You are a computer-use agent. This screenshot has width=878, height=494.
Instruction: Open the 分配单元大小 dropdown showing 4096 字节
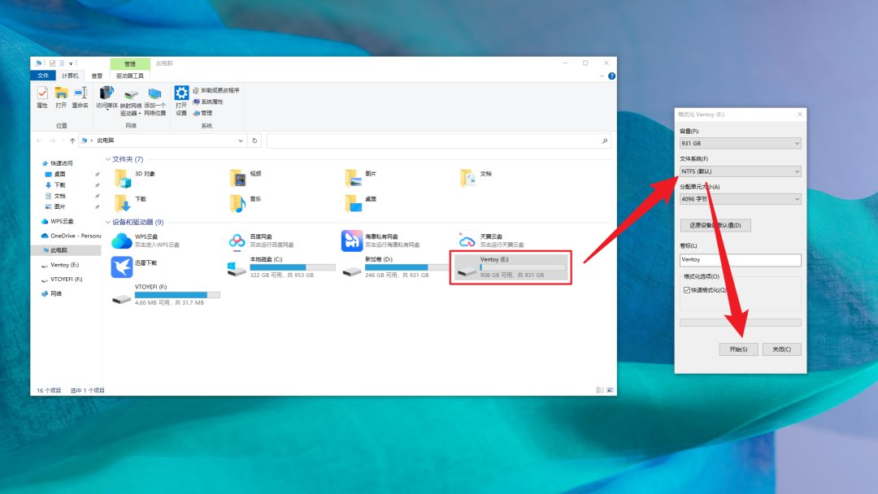click(x=741, y=198)
